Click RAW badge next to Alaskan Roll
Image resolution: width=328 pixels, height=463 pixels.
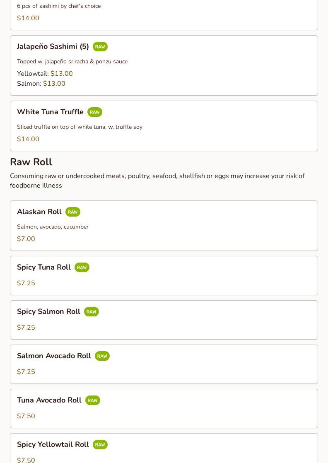point(72,212)
